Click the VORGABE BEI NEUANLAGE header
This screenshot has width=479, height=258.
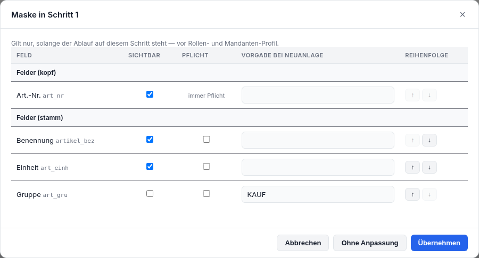pyautogui.click(x=282, y=55)
